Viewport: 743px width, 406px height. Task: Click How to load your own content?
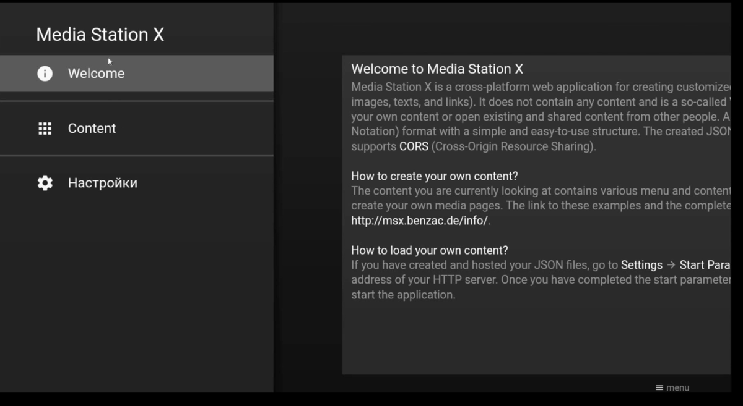430,250
